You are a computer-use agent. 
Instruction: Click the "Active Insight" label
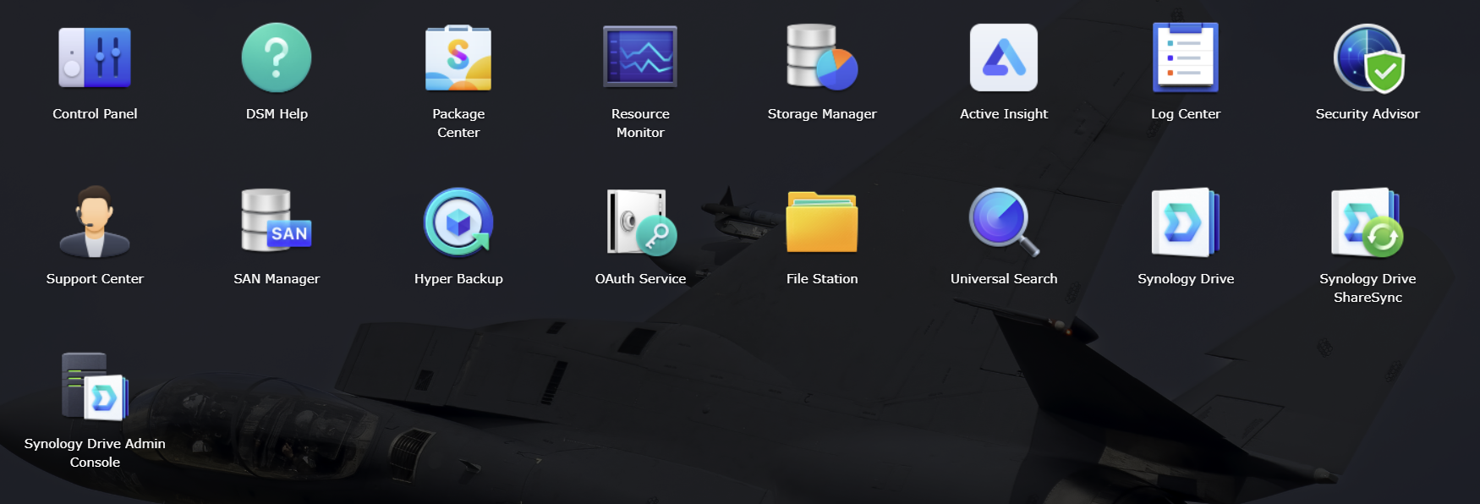(1004, 113)
